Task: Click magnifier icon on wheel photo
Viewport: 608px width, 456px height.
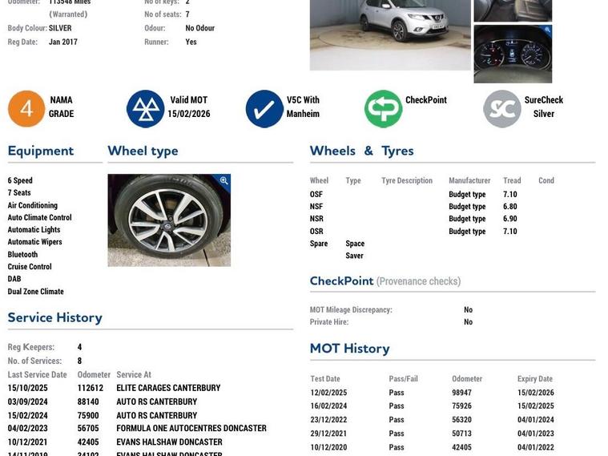Action: point(223,181)
